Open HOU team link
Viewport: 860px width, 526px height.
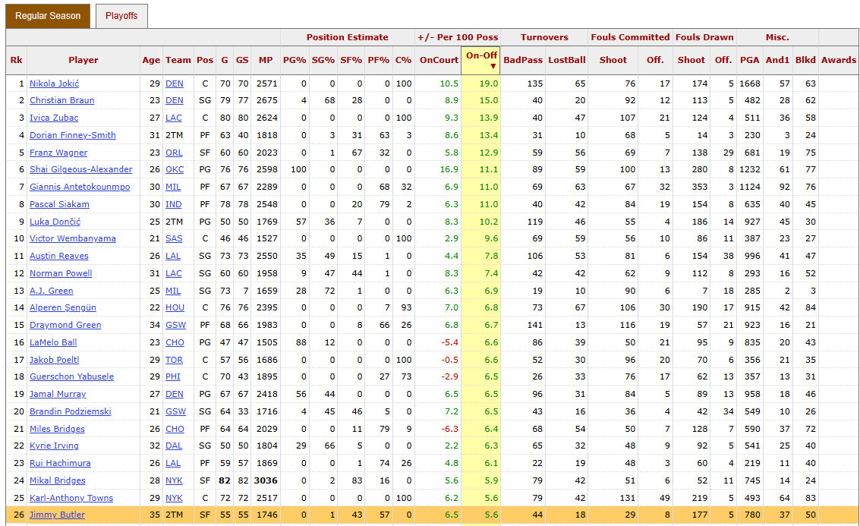click(x=175, y=307)
